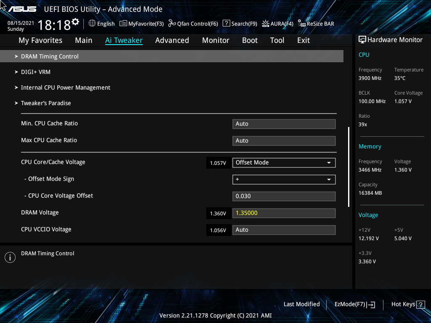Click BCLK 100.00 MHz value

pos(372,101)
